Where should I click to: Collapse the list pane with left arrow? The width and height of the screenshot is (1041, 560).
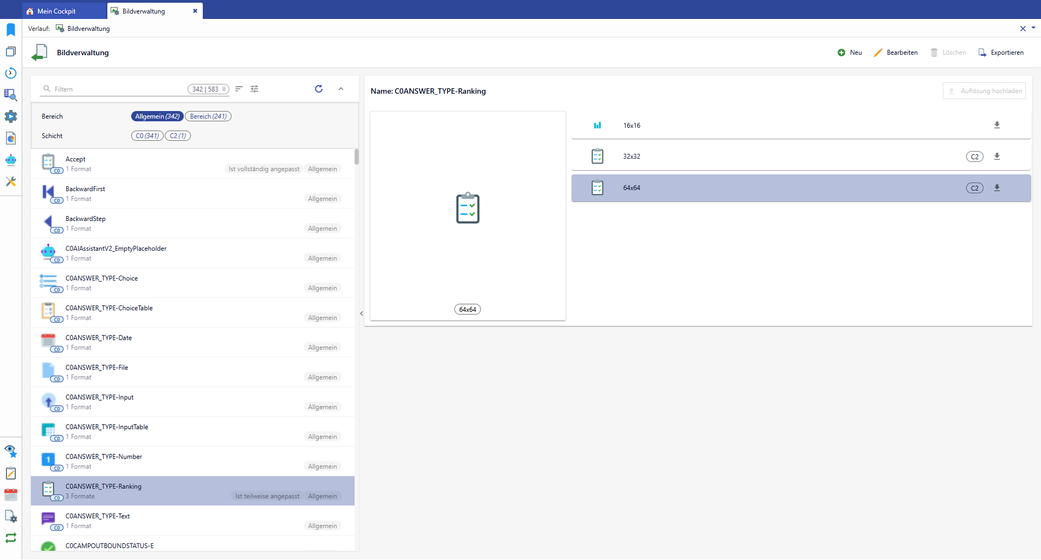pyautogui.click(x=362, y=314)
